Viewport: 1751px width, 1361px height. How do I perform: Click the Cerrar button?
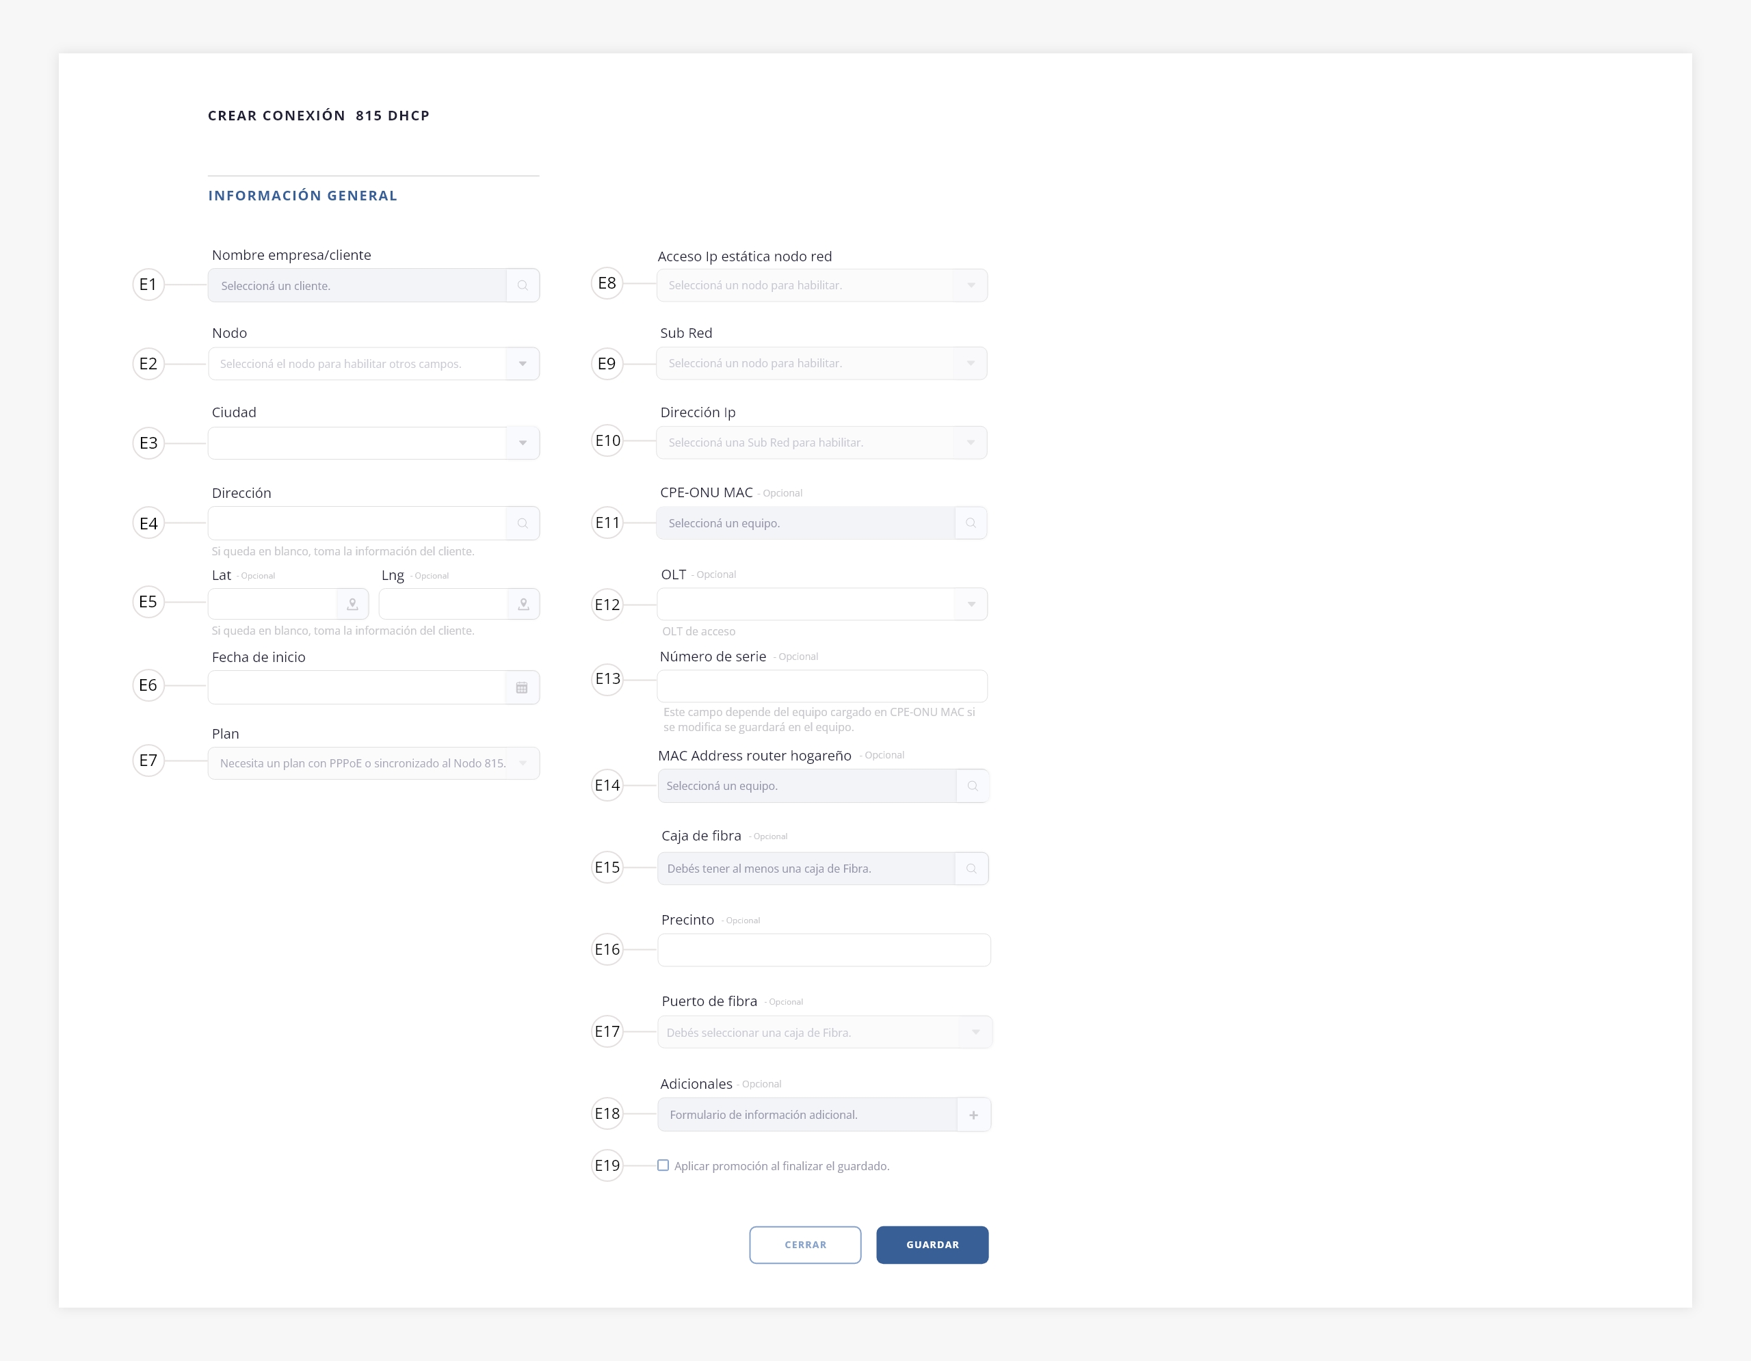[x=805, y=1245]
